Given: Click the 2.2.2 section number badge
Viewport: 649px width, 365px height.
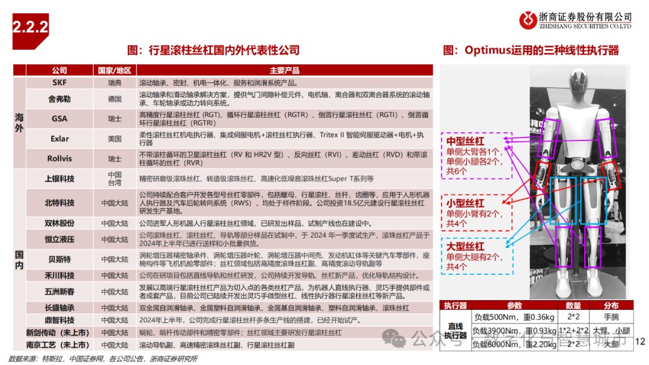Looking at the screenshot, I should tap(31, 31).
